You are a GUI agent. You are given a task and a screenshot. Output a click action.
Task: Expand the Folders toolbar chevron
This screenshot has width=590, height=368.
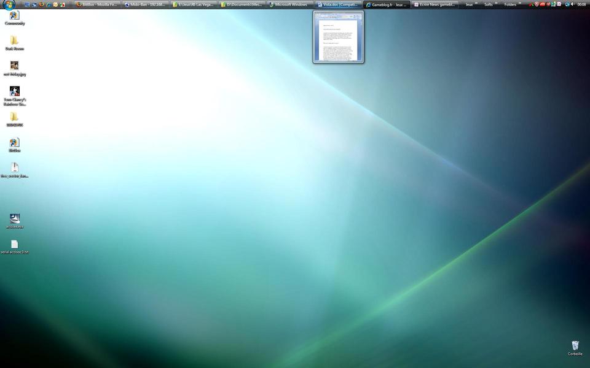pos(519,3)
